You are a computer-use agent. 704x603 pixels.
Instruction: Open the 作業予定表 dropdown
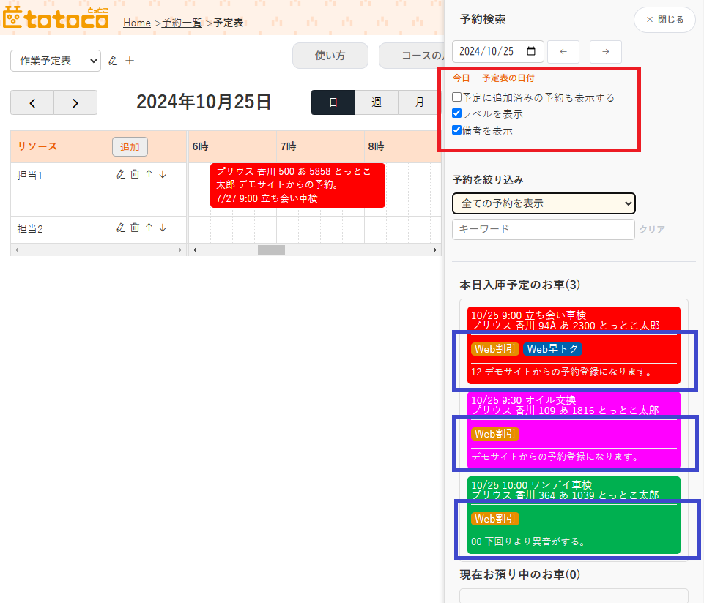tap(56, 61)
